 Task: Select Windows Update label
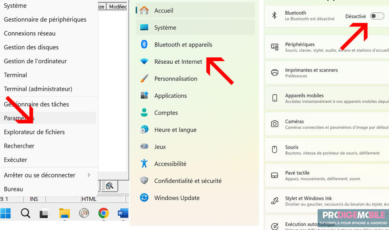click(177, 198)
